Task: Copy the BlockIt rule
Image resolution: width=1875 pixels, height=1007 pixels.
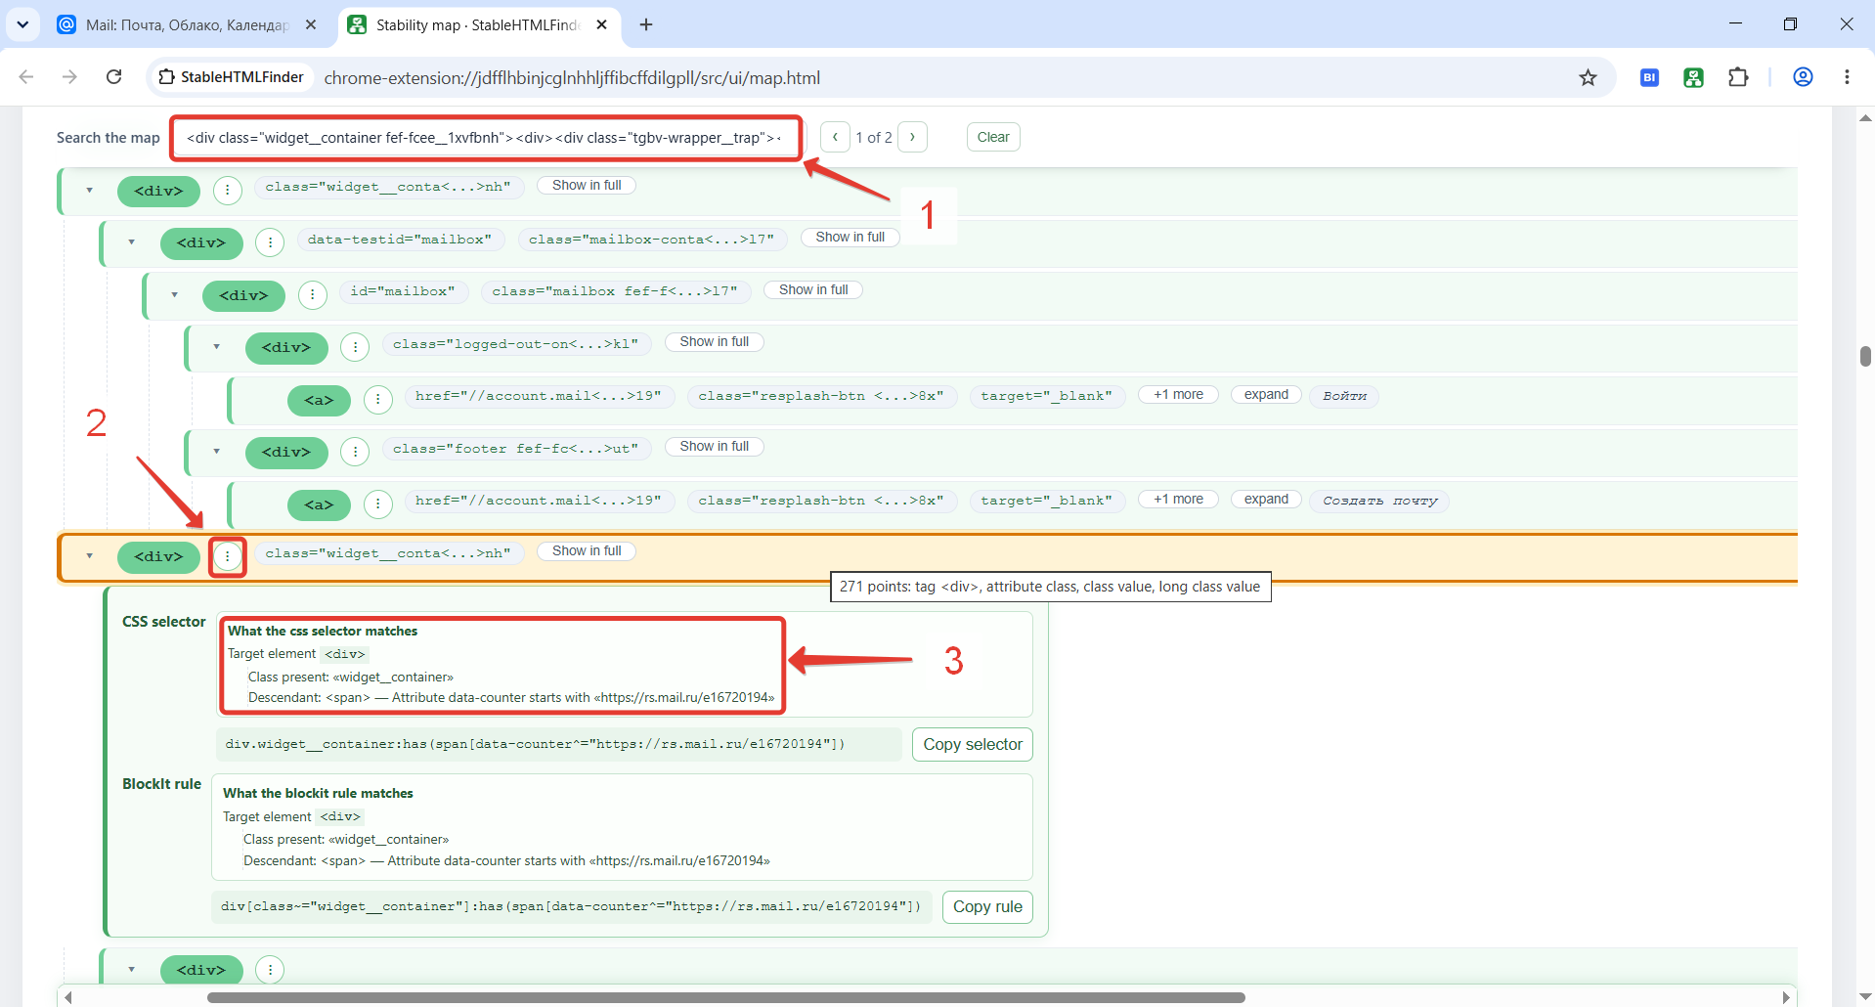Action: point(987,906)
